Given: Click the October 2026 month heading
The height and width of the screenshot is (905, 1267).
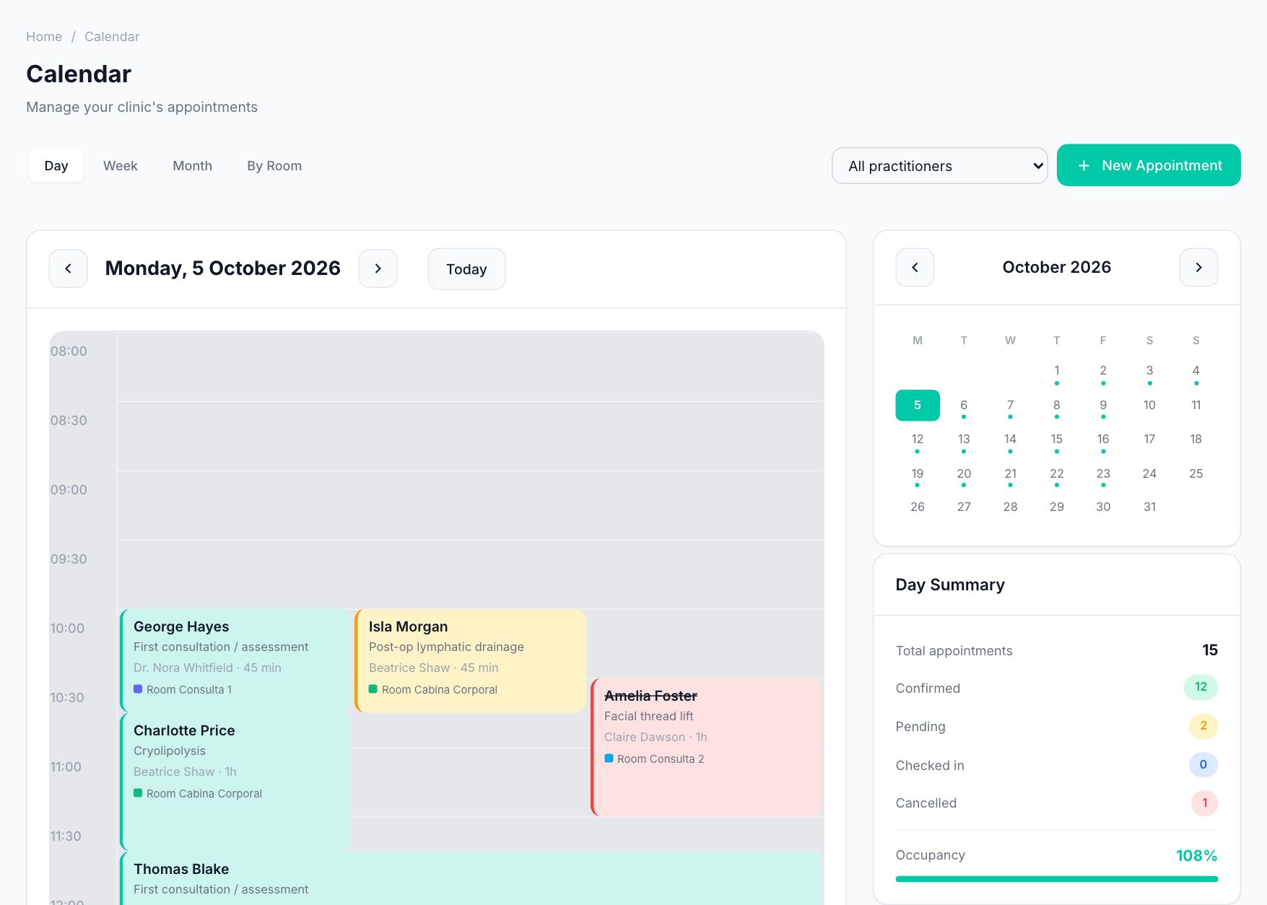Looking at the screenshot, I should click(1057, 268).
